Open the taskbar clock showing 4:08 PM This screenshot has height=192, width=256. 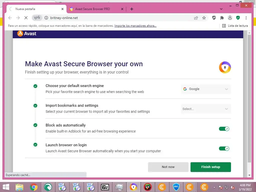(245, 187)
